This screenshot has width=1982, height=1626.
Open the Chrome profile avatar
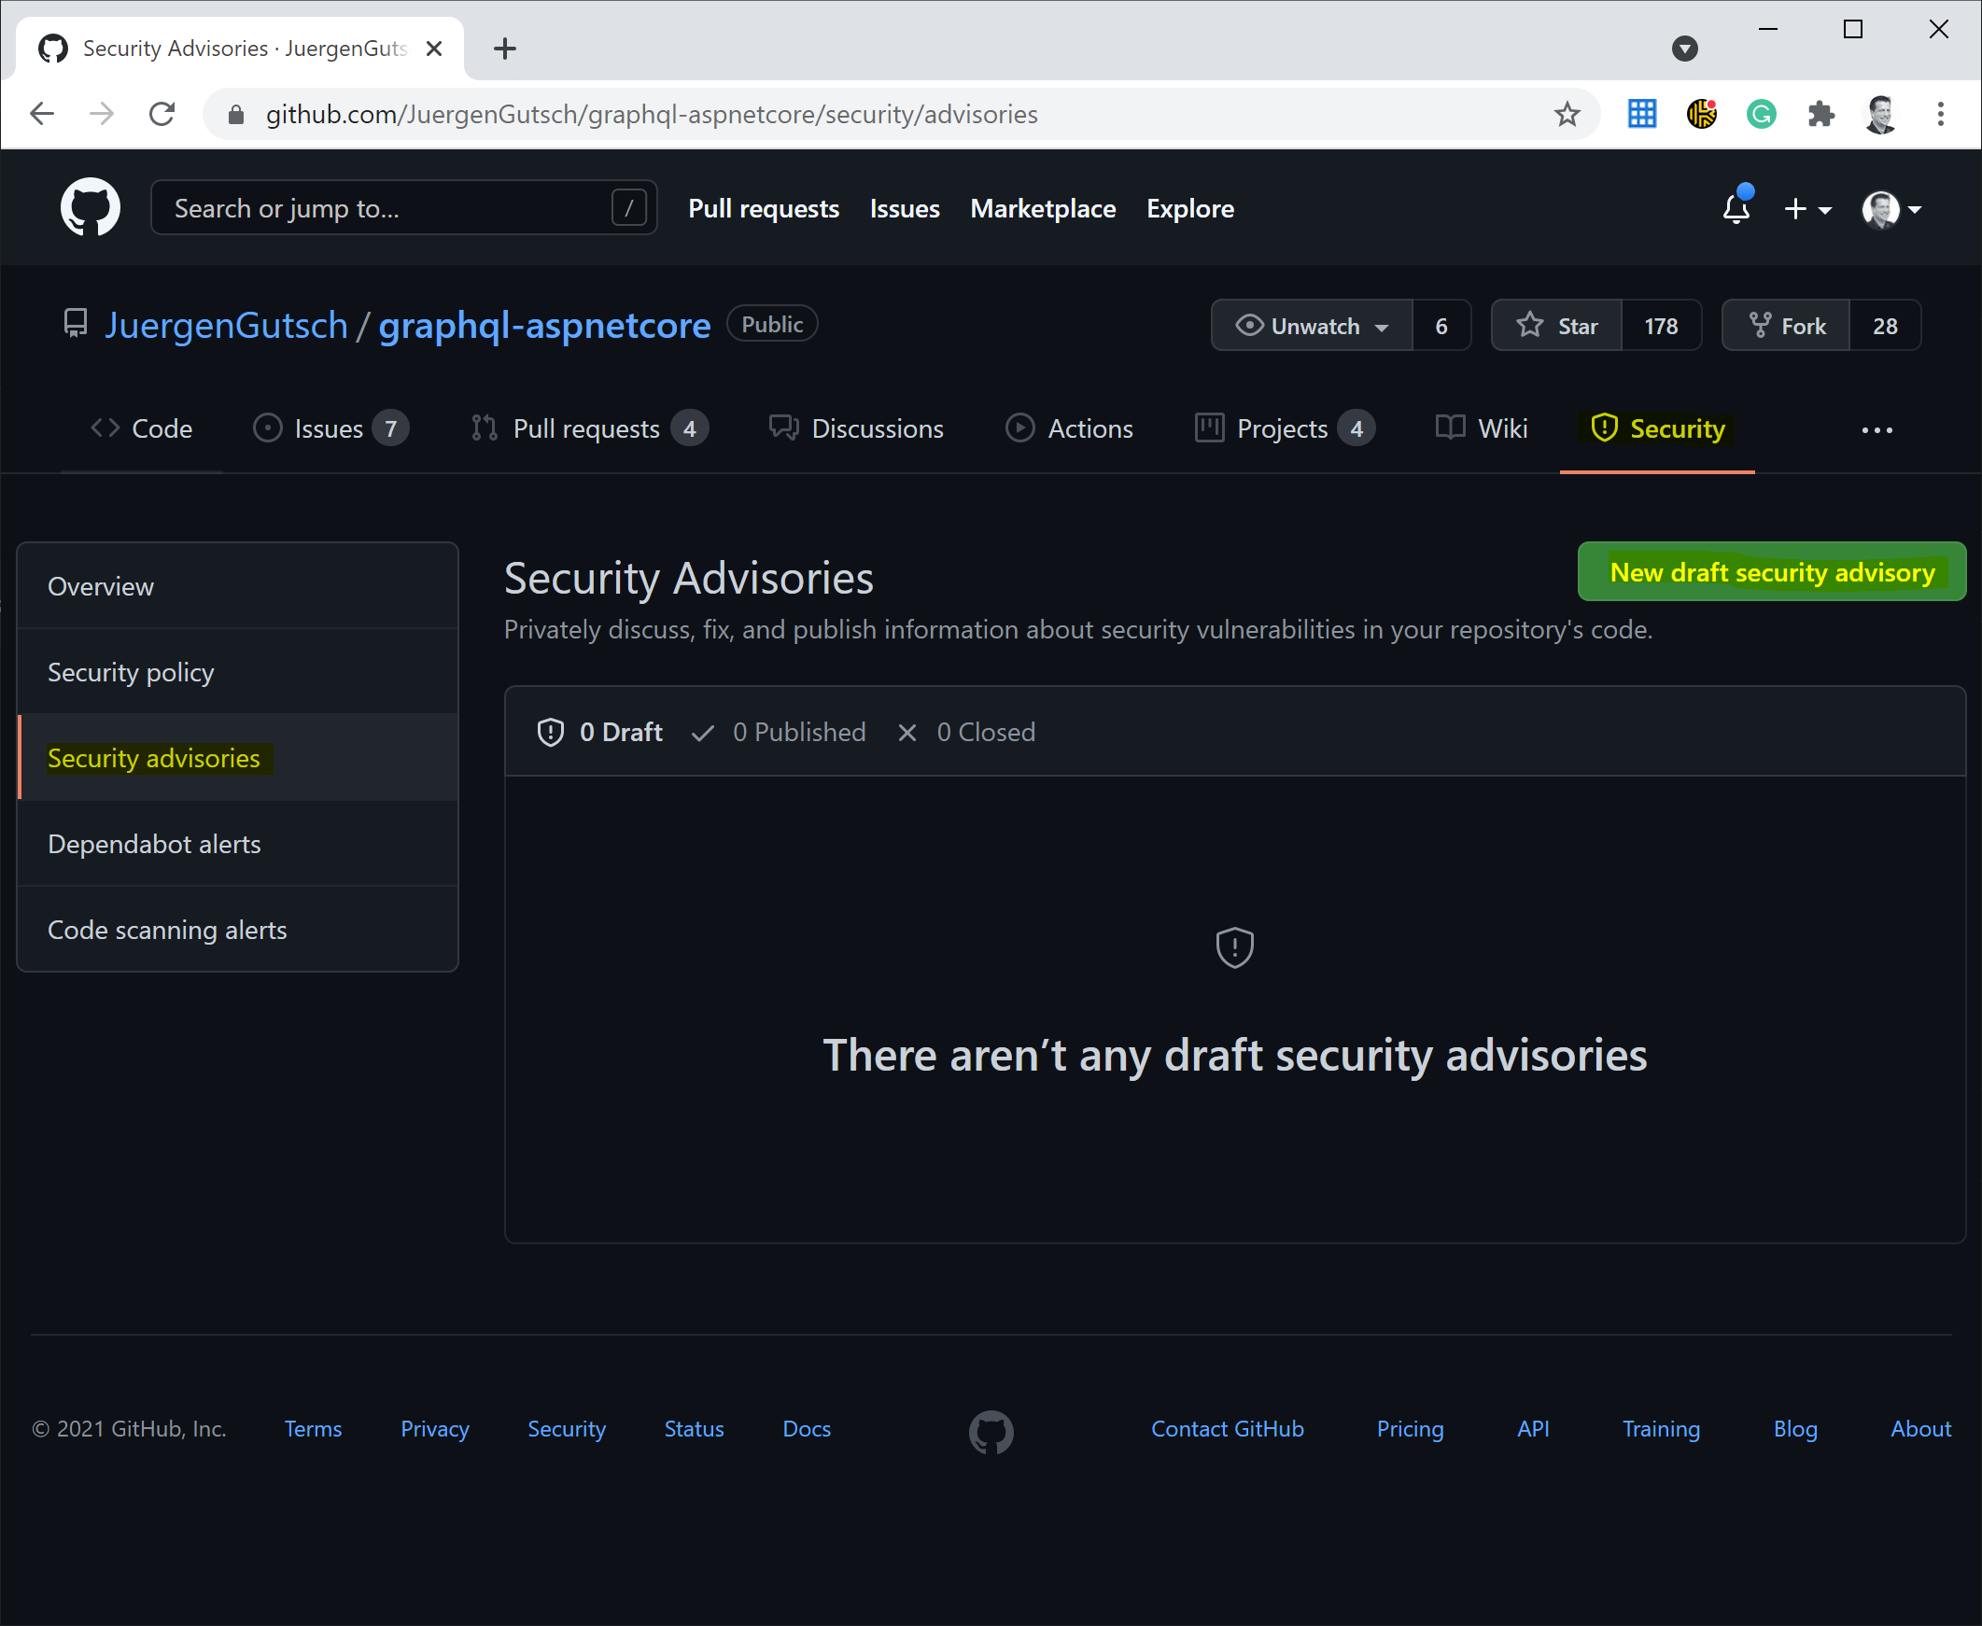(x=1881, y=114)
